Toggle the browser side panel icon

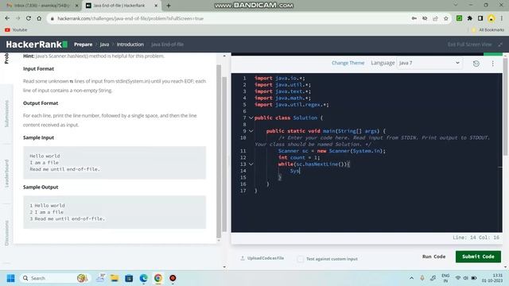(x=480, y=18)
